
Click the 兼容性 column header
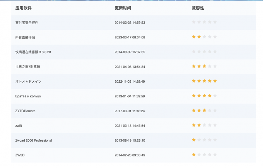click(x=198, y=8)
